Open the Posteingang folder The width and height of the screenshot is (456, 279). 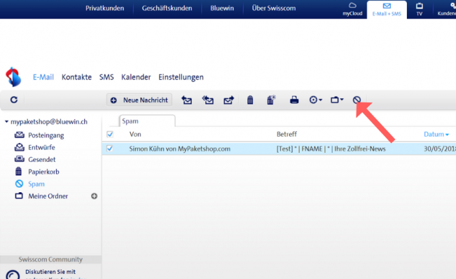45,135
